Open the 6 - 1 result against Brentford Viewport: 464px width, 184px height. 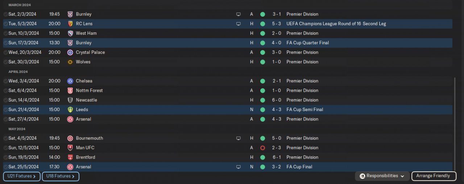[277, 157]
